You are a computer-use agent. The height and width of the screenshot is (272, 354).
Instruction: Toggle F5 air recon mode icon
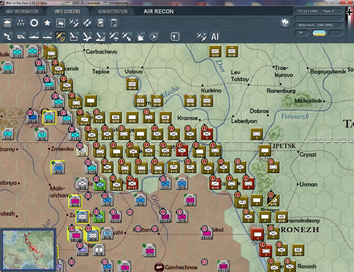(x=60, y=37)
